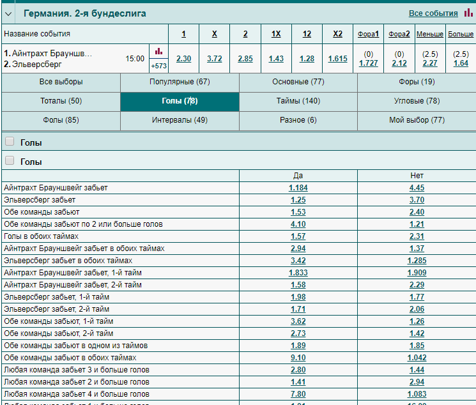476x405 pixels.
Task: Sort by Фора1 column header
Action: click(x=368, y=34)
